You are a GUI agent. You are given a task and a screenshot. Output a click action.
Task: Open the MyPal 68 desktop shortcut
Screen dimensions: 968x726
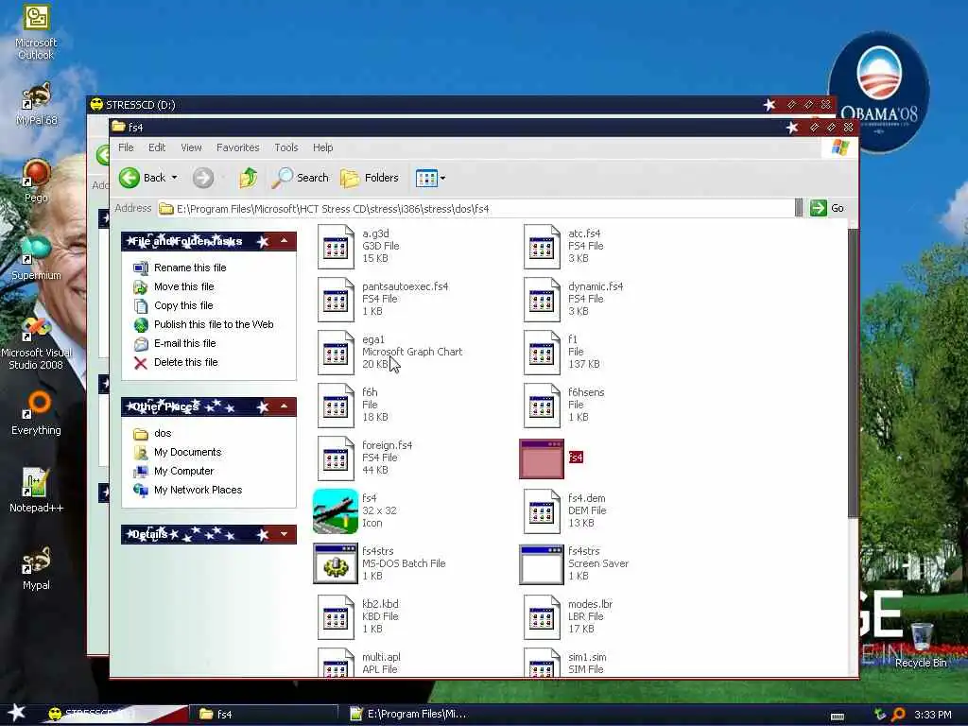point(36,104)
